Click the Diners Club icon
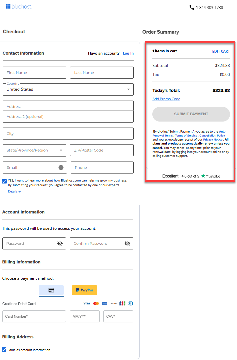This screenshot has width=237, height=360. pos(130,303)
